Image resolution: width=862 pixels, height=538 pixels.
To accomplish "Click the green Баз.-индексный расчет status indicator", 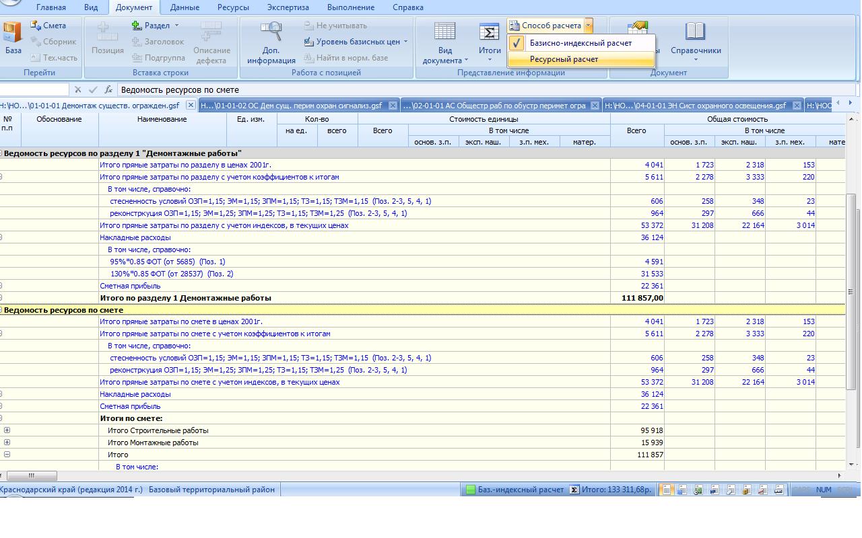I will tap(471, 490).
